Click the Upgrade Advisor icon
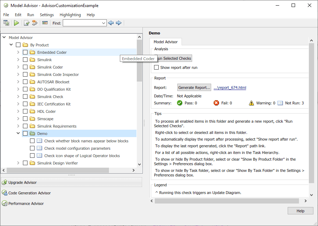318x226 pixels. 5,182
